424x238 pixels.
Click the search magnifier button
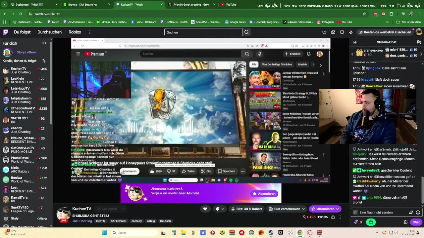tap(246, 32)
